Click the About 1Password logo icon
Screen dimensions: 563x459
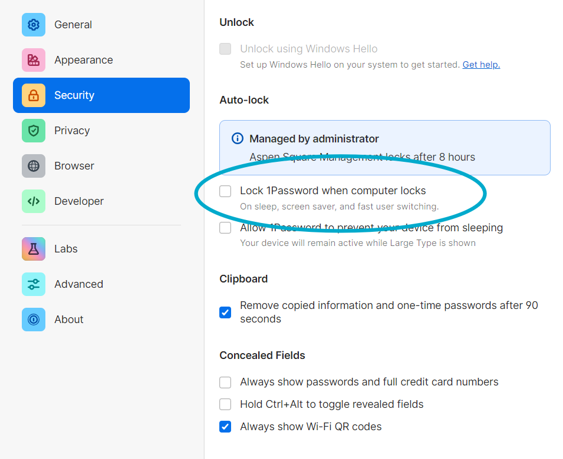click(x=34, y=320)
